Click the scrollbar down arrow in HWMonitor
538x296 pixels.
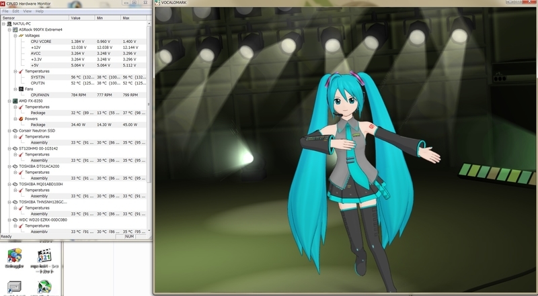pos(149,231)
